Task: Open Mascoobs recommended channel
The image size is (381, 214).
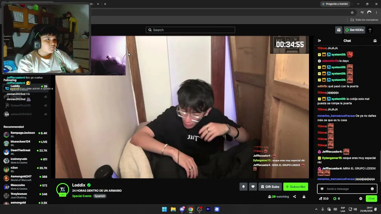Action: [25, 187]
